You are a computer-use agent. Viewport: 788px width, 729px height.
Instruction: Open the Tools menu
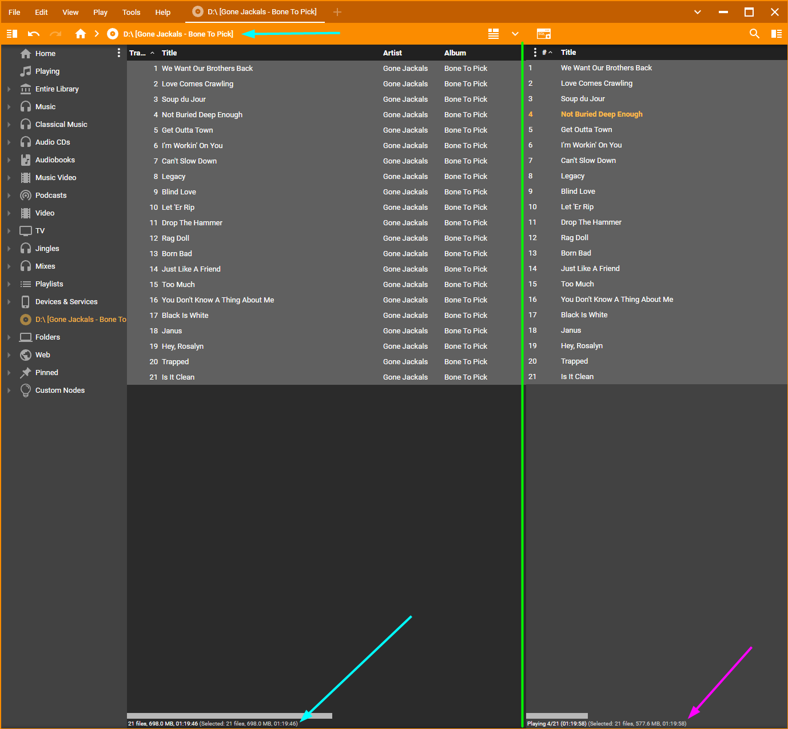click(x=131, y=12)
